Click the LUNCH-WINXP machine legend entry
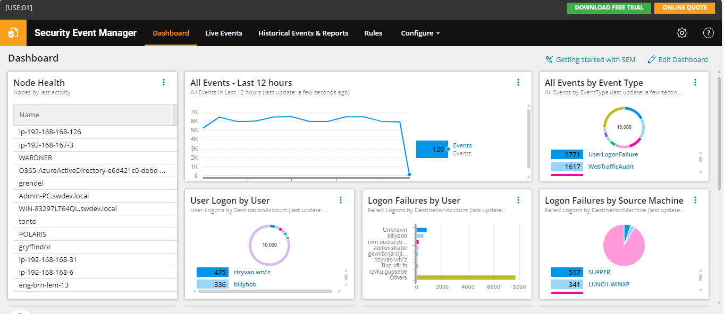This screenshot has height=314, width=724. click(609, 284)
